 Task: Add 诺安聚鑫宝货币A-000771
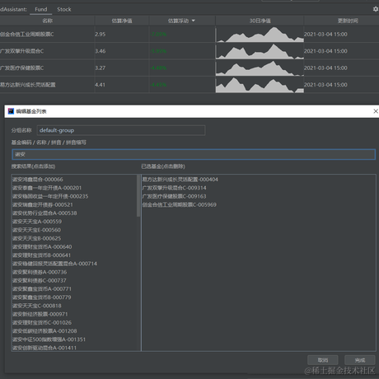[42, 289]
